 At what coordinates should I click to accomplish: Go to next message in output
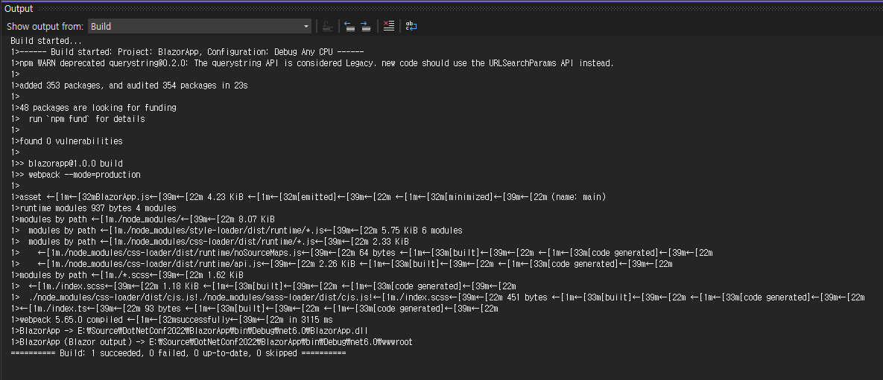point(365,27)
